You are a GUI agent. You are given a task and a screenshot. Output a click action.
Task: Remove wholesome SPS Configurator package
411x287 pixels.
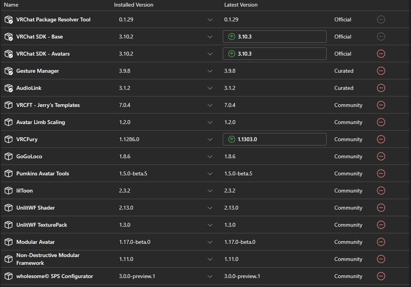(x=381, y=276)
